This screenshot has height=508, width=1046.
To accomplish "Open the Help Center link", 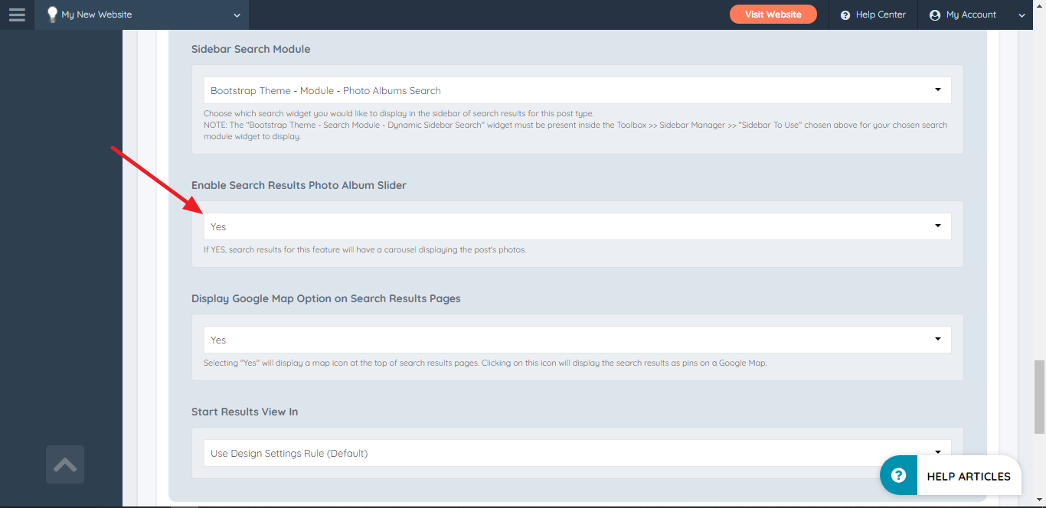I will click(881, 15).
